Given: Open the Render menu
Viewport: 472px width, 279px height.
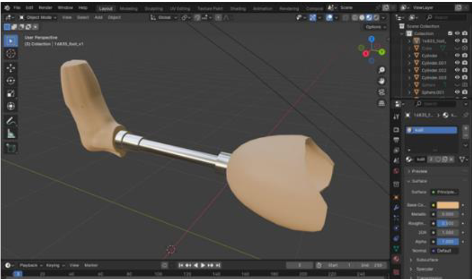Looking at the screenshot, I should point(45,8).
